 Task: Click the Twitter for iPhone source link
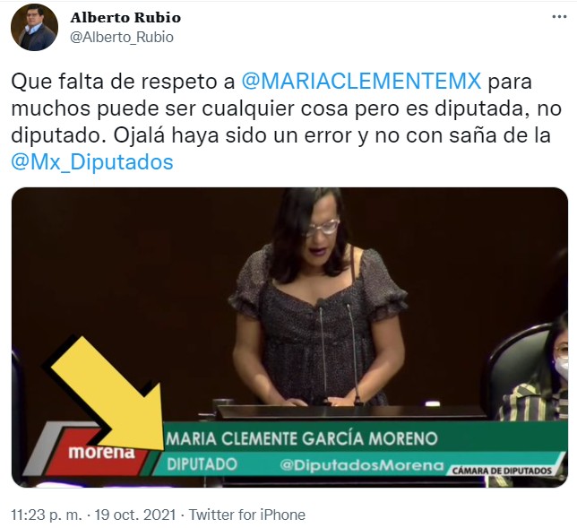pos(247,515)
